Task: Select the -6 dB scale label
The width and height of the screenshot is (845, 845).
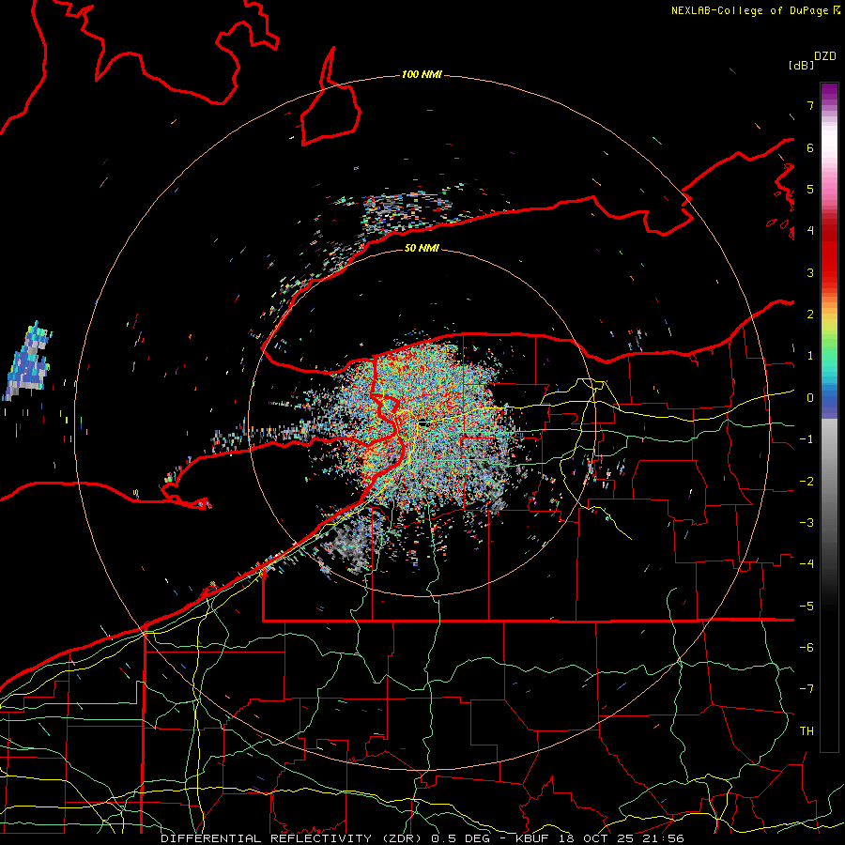Action: tap(807, 648)
